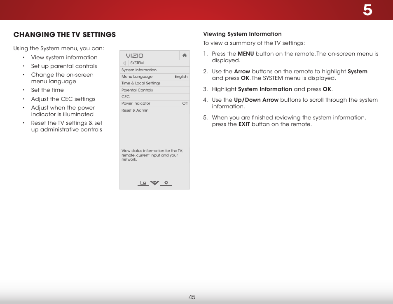Select the picture-in-picture icon at menu bottom
The height and width of the screenshot is (304, 393).
(143, 183)
